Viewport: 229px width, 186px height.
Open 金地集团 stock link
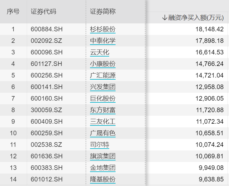pos(103,167)
